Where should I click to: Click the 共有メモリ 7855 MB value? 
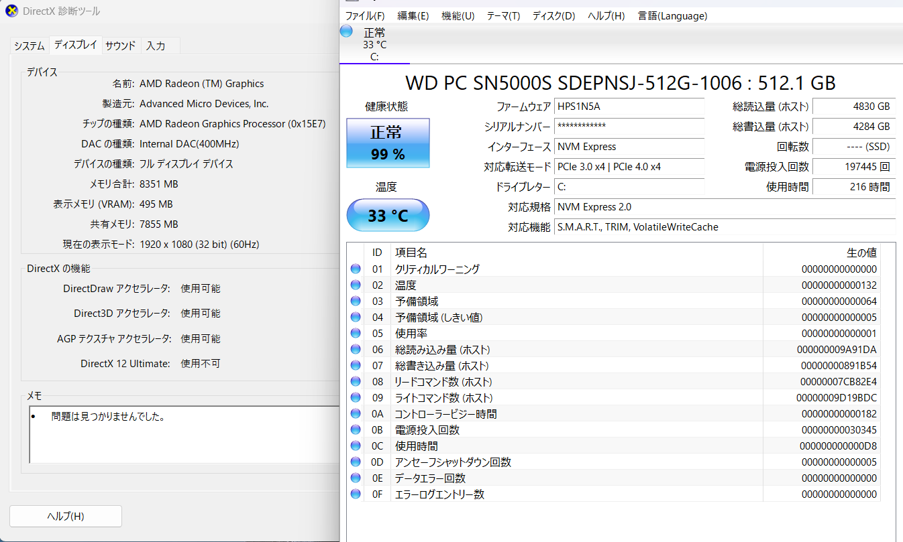click(158, 224)
